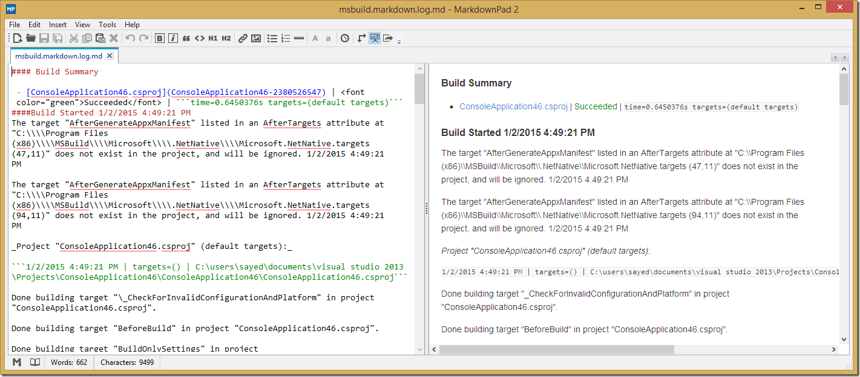Convert text to uppercase with the A icon
The image size is (860, 377).
tap(315, 38)
